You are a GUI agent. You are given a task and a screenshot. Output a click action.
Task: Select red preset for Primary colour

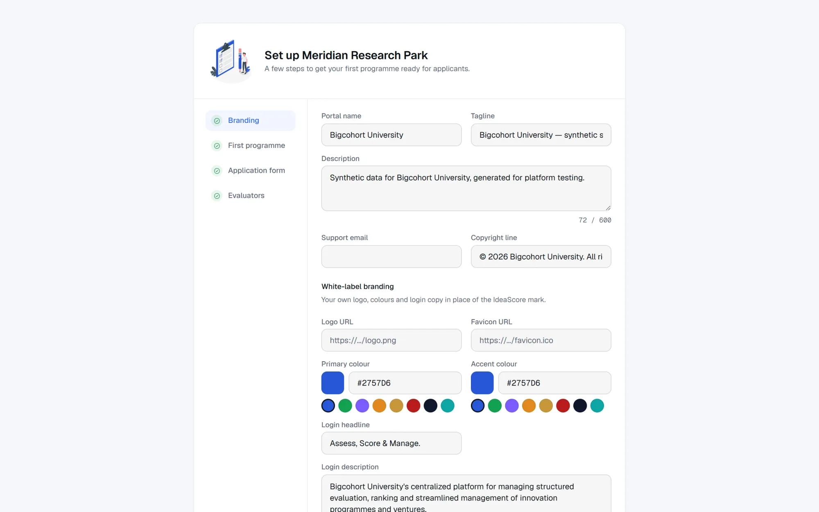[414, 406]
